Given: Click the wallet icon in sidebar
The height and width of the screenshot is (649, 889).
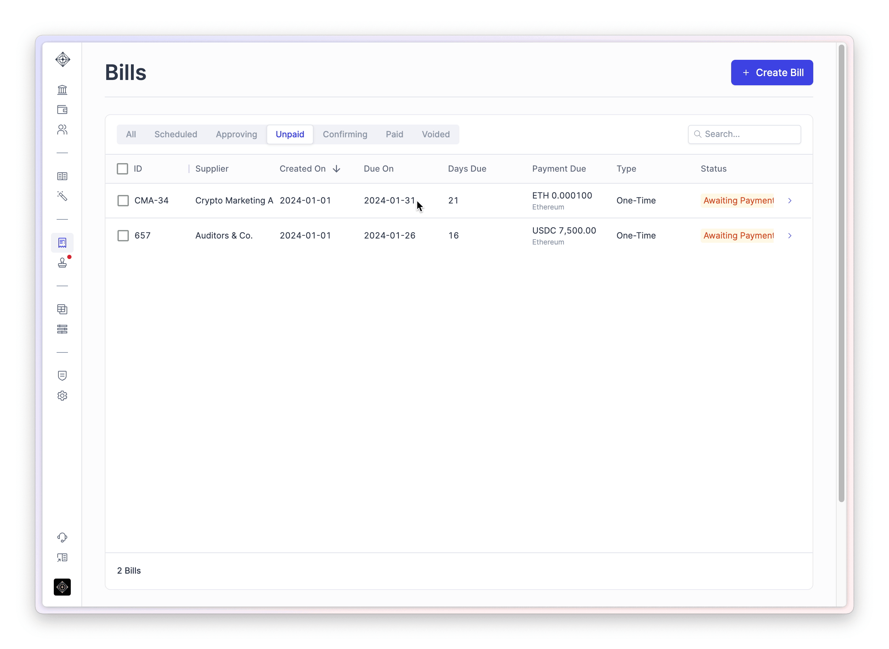Looking at the screenshot, I should point(62,110).
